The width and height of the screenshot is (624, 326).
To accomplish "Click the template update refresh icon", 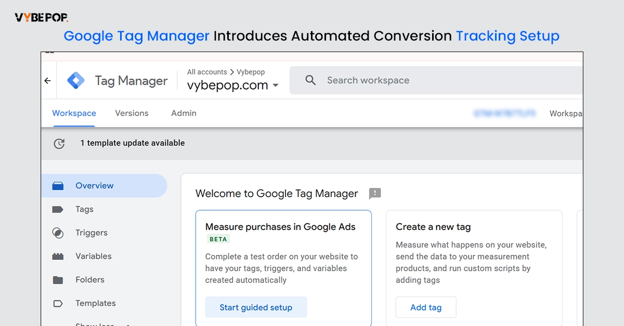I will pyautogui.click(x=59, y=144).
